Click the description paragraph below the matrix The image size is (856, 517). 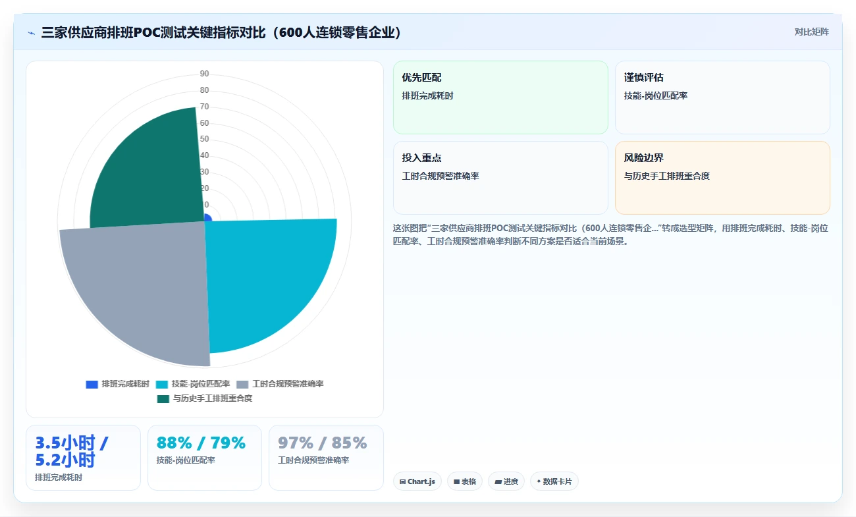(610, 234)
